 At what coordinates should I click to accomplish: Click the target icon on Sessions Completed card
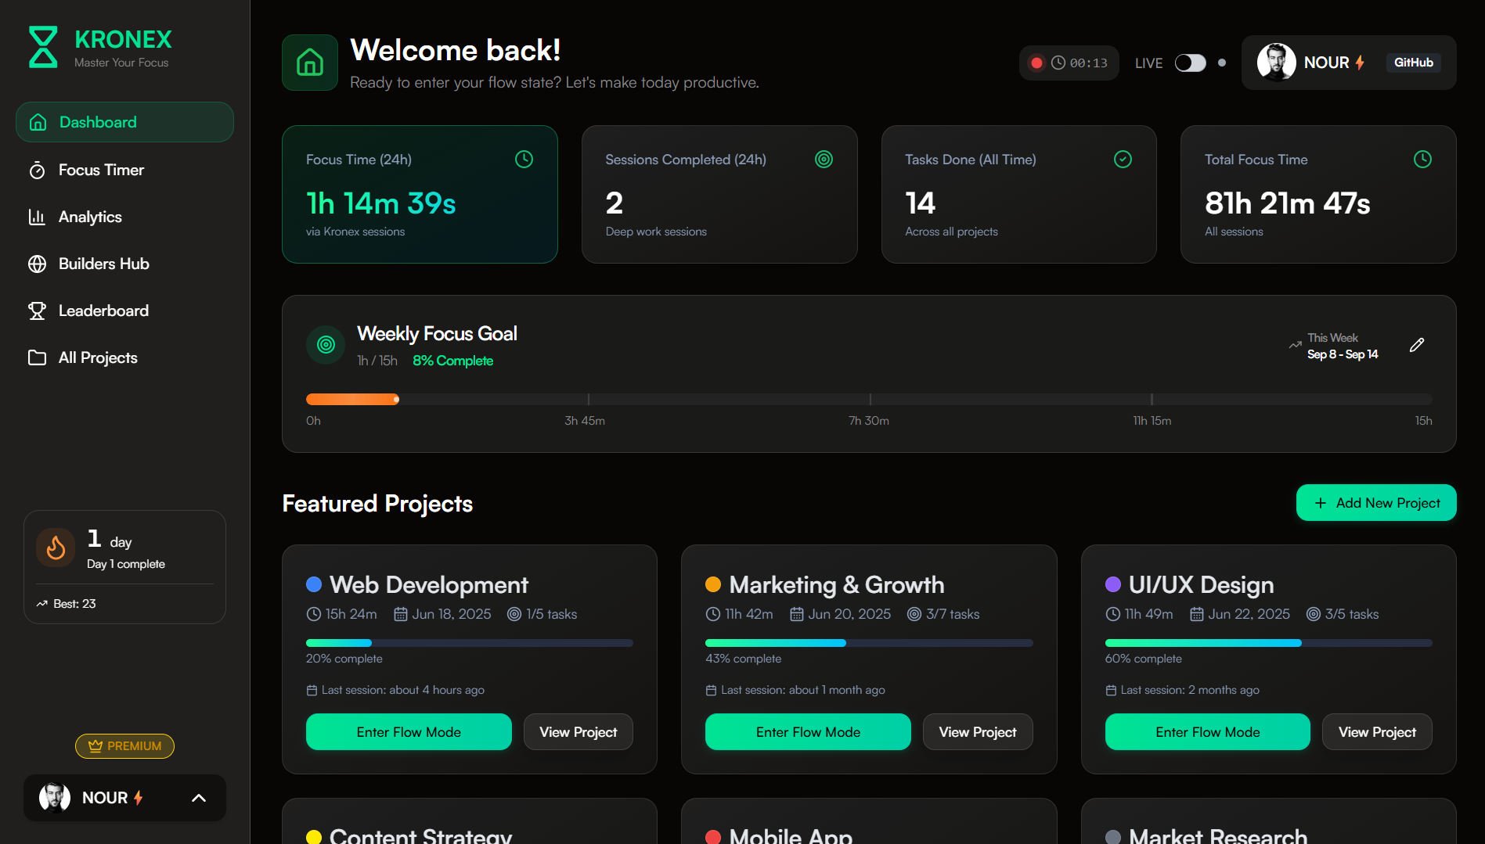click(824, 160)
